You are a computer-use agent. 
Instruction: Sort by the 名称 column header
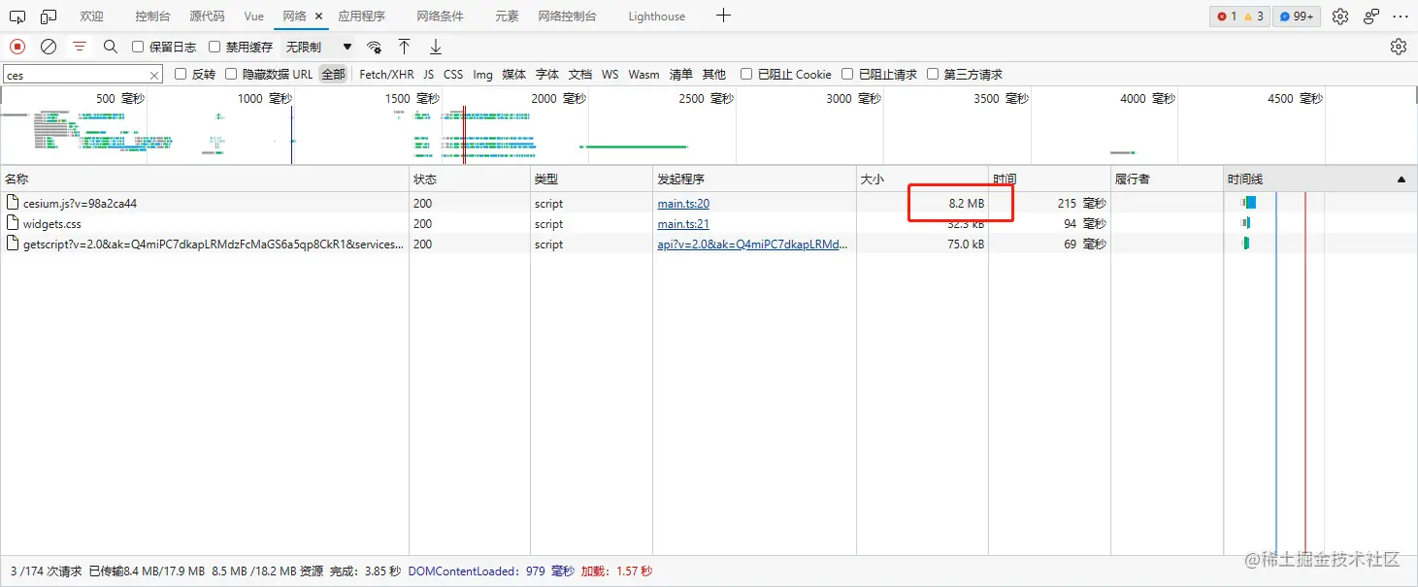[204, 179]
